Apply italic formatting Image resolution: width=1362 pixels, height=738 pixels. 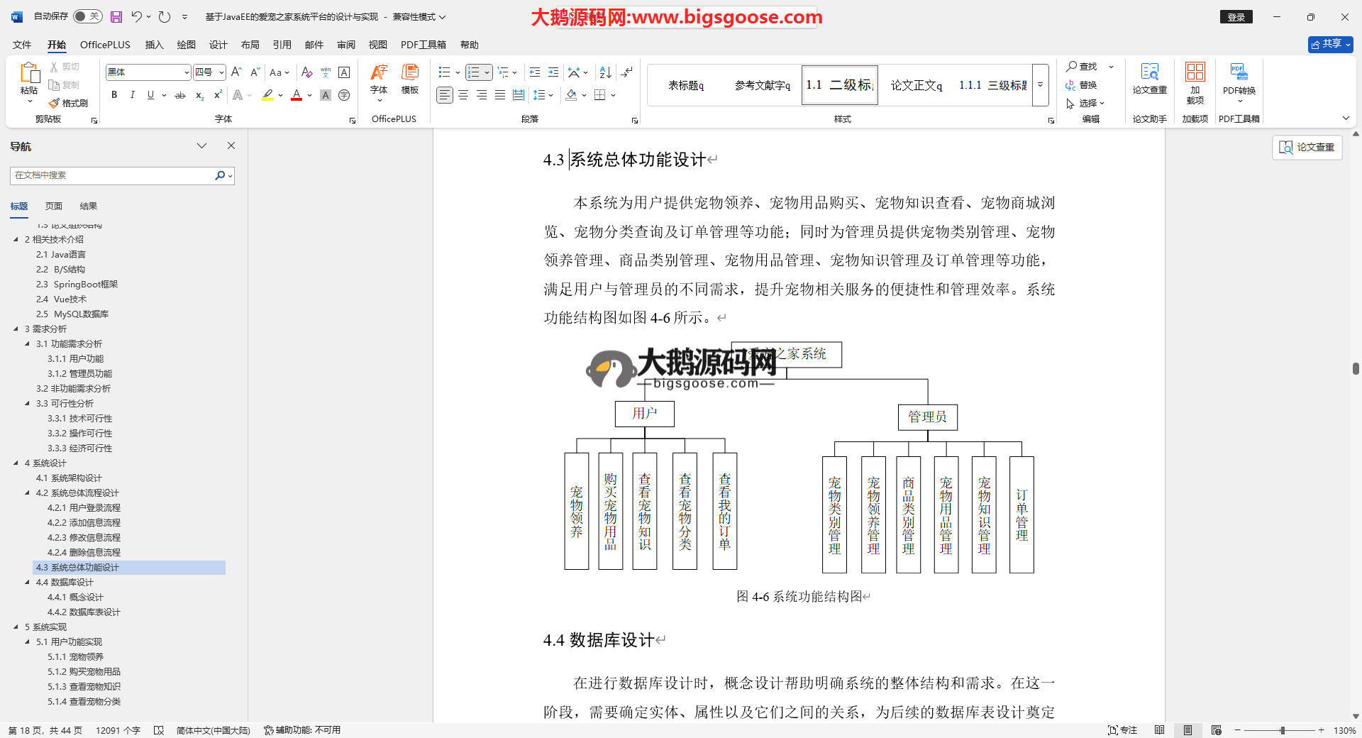pyautogui.click(x=132, y=95)
